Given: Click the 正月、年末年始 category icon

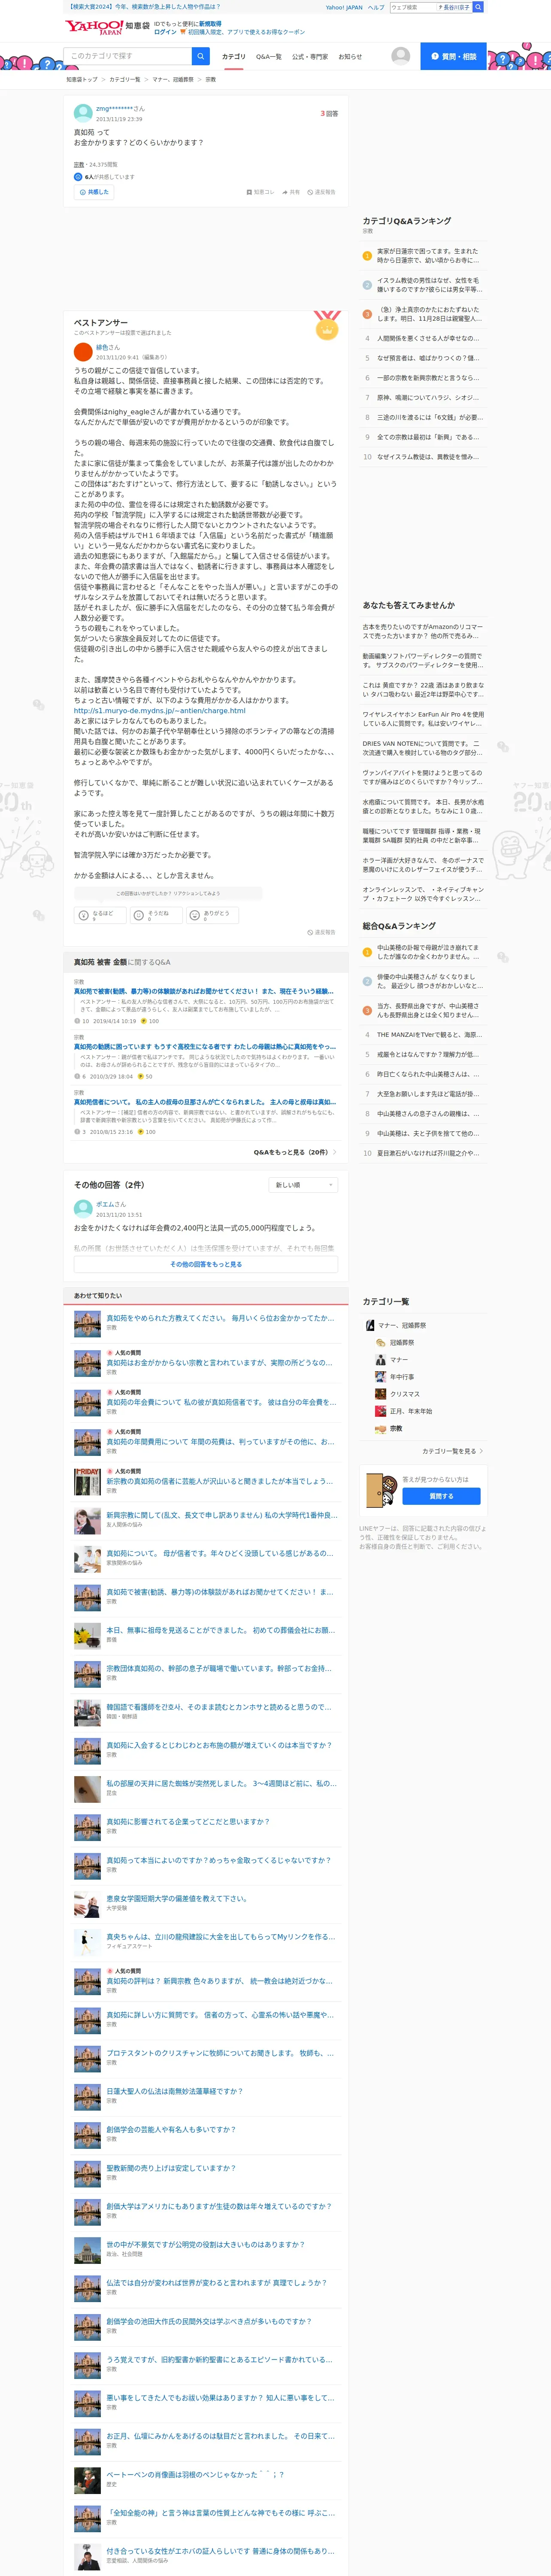Looking at the screenshot, I should click(x=381, y=1411).
